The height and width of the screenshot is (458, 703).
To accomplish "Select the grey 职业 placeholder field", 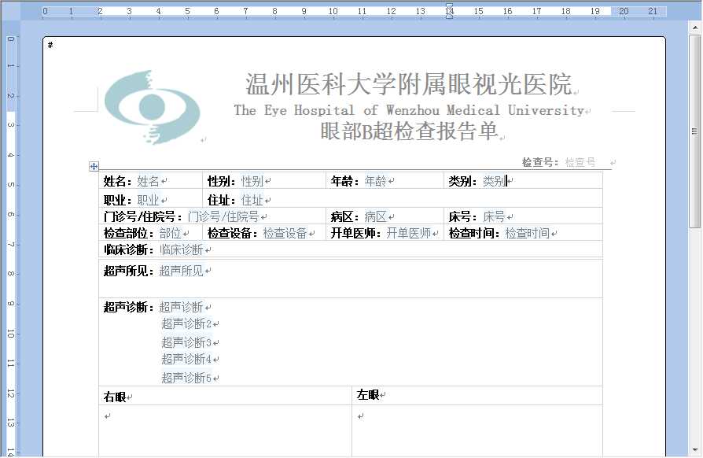I will coord(149,200).
